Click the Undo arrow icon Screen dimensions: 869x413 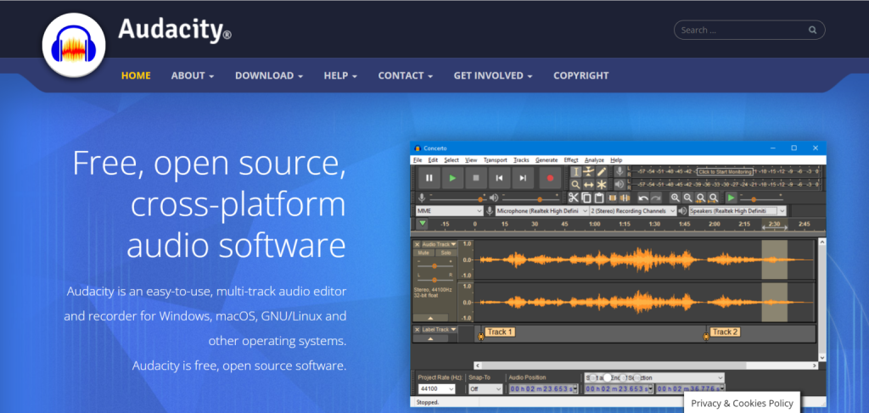tap(643, 198)
